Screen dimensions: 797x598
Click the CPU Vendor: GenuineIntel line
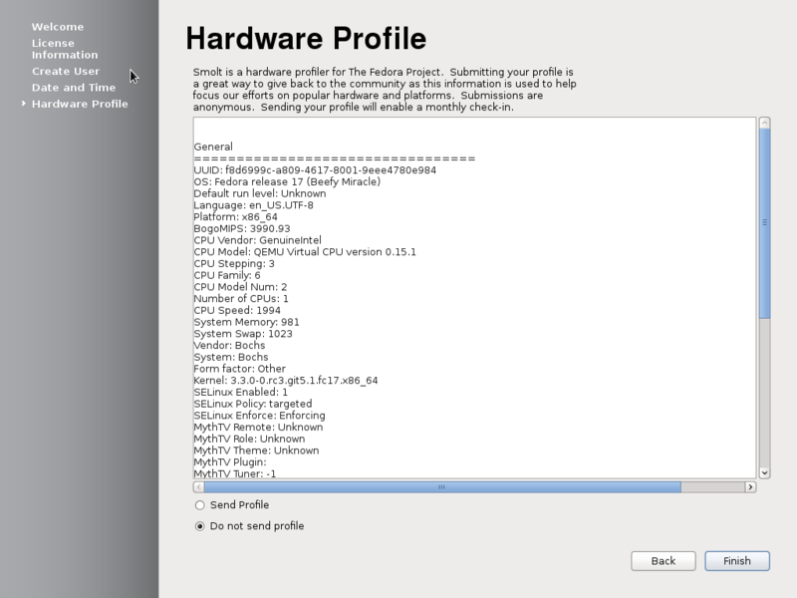257,240
